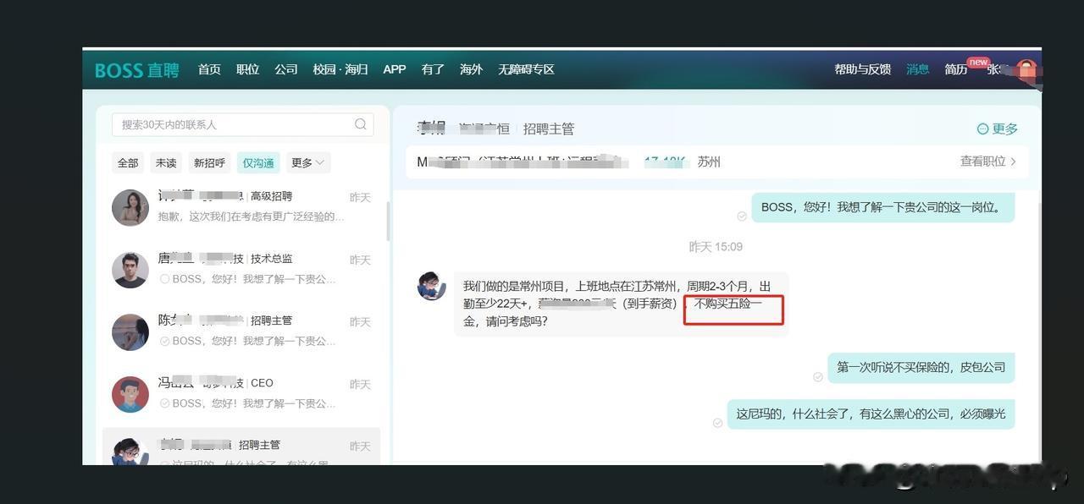Open the 职位 navigation item
1084x504 pixels.
pos(247,69)
